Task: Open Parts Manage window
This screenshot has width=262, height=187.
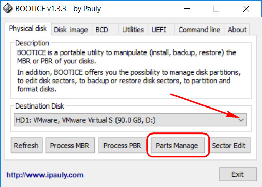Action: point(177,146)
